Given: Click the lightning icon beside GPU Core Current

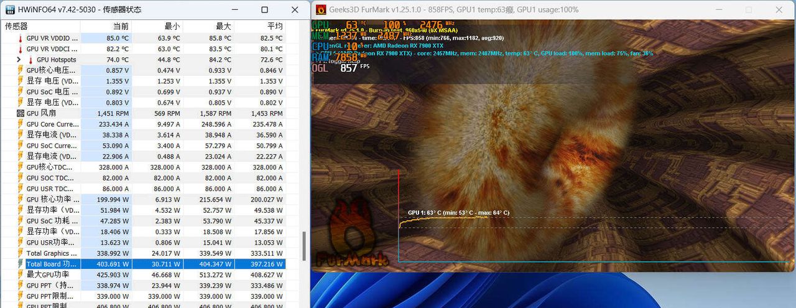Looking at the screenshot, I should coord(21,124).
